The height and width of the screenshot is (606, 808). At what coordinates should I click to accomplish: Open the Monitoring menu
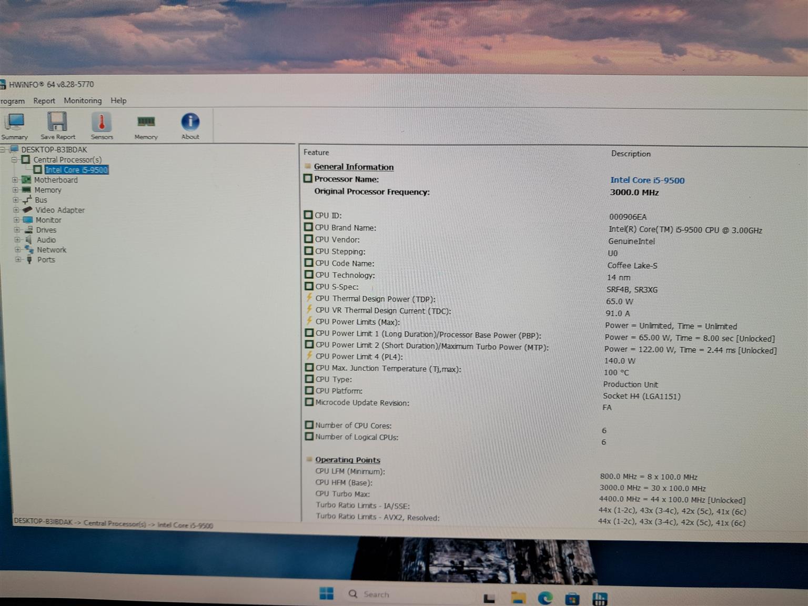83,100
